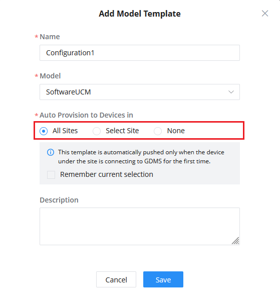Click inside the empty Description text area
This screenshot has height=298, width=280.
140,226
